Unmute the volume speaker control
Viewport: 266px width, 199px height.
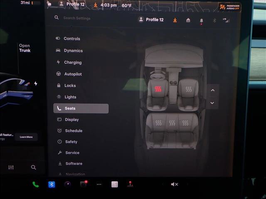(x=175, y=184)
